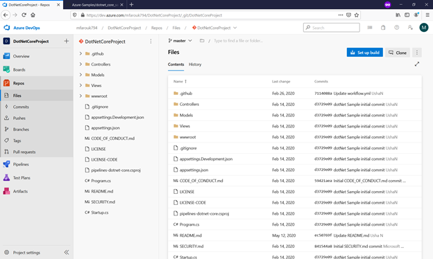
Task: Expand the .github folder in tree
Action: (x=80, y=53)
